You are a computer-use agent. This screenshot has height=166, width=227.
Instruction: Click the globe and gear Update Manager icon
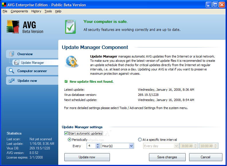click(72, 62)
